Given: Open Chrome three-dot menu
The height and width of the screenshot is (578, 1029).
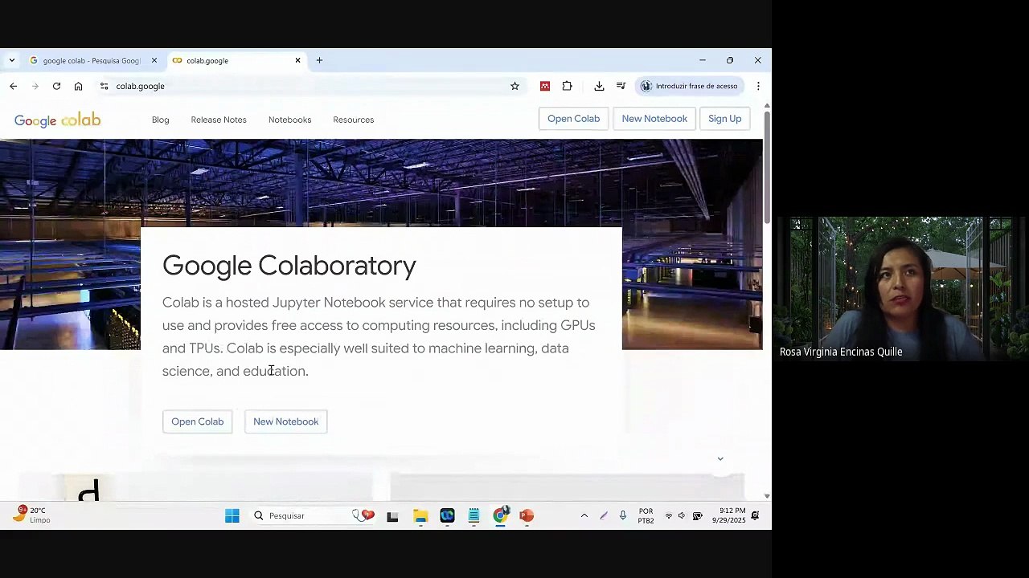Looking at the screenshot, I should pyautogui.click(x=758, y=86).
